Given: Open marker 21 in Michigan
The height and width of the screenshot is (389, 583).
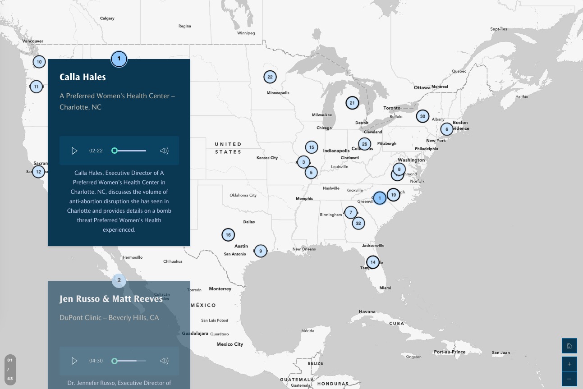Looking at the screenshot, I should pos(352,103).
